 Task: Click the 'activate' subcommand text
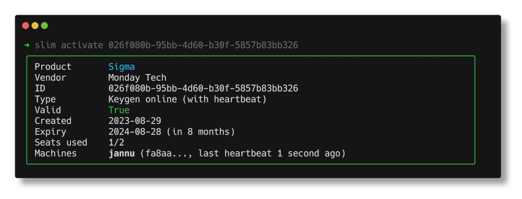click(x=82, y=45)
